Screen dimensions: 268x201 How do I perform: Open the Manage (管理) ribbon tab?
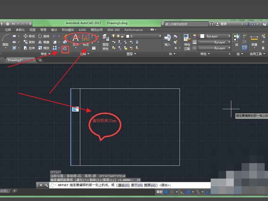point(43,30)
